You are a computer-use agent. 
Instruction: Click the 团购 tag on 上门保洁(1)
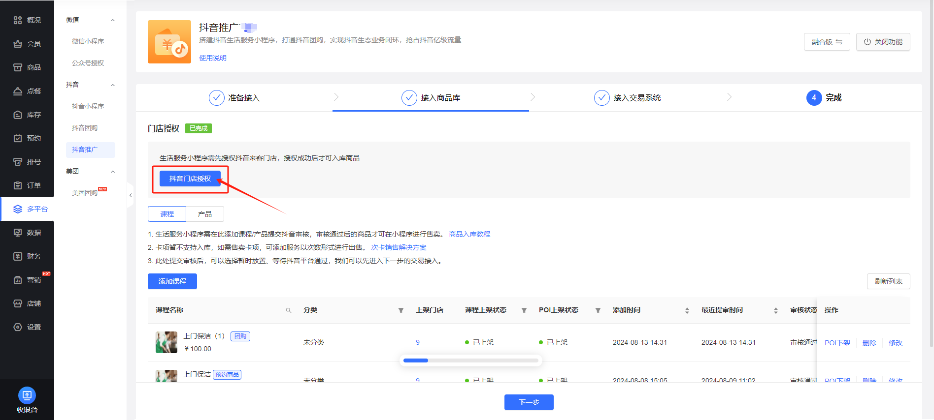(240, 336)
